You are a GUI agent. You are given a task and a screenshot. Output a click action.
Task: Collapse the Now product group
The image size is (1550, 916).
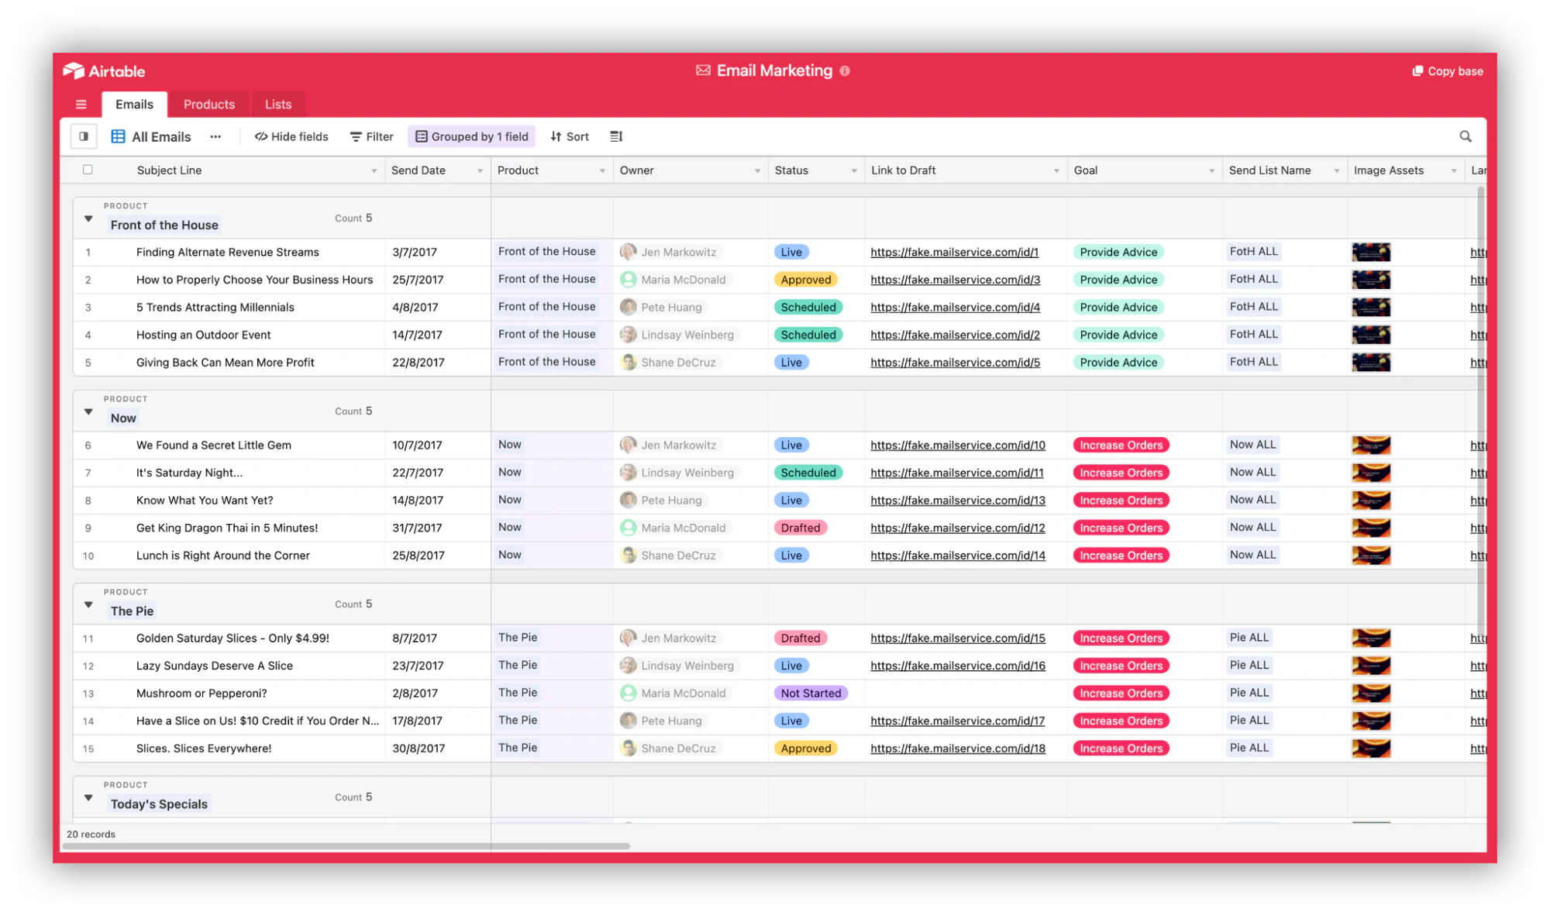tap(88, 412)
